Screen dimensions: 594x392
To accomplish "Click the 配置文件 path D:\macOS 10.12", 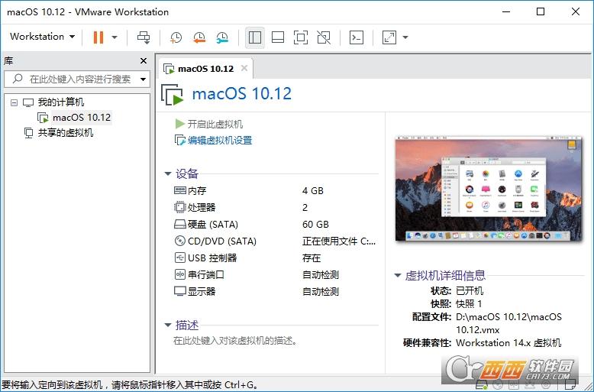I will click(x=508, y=323).
